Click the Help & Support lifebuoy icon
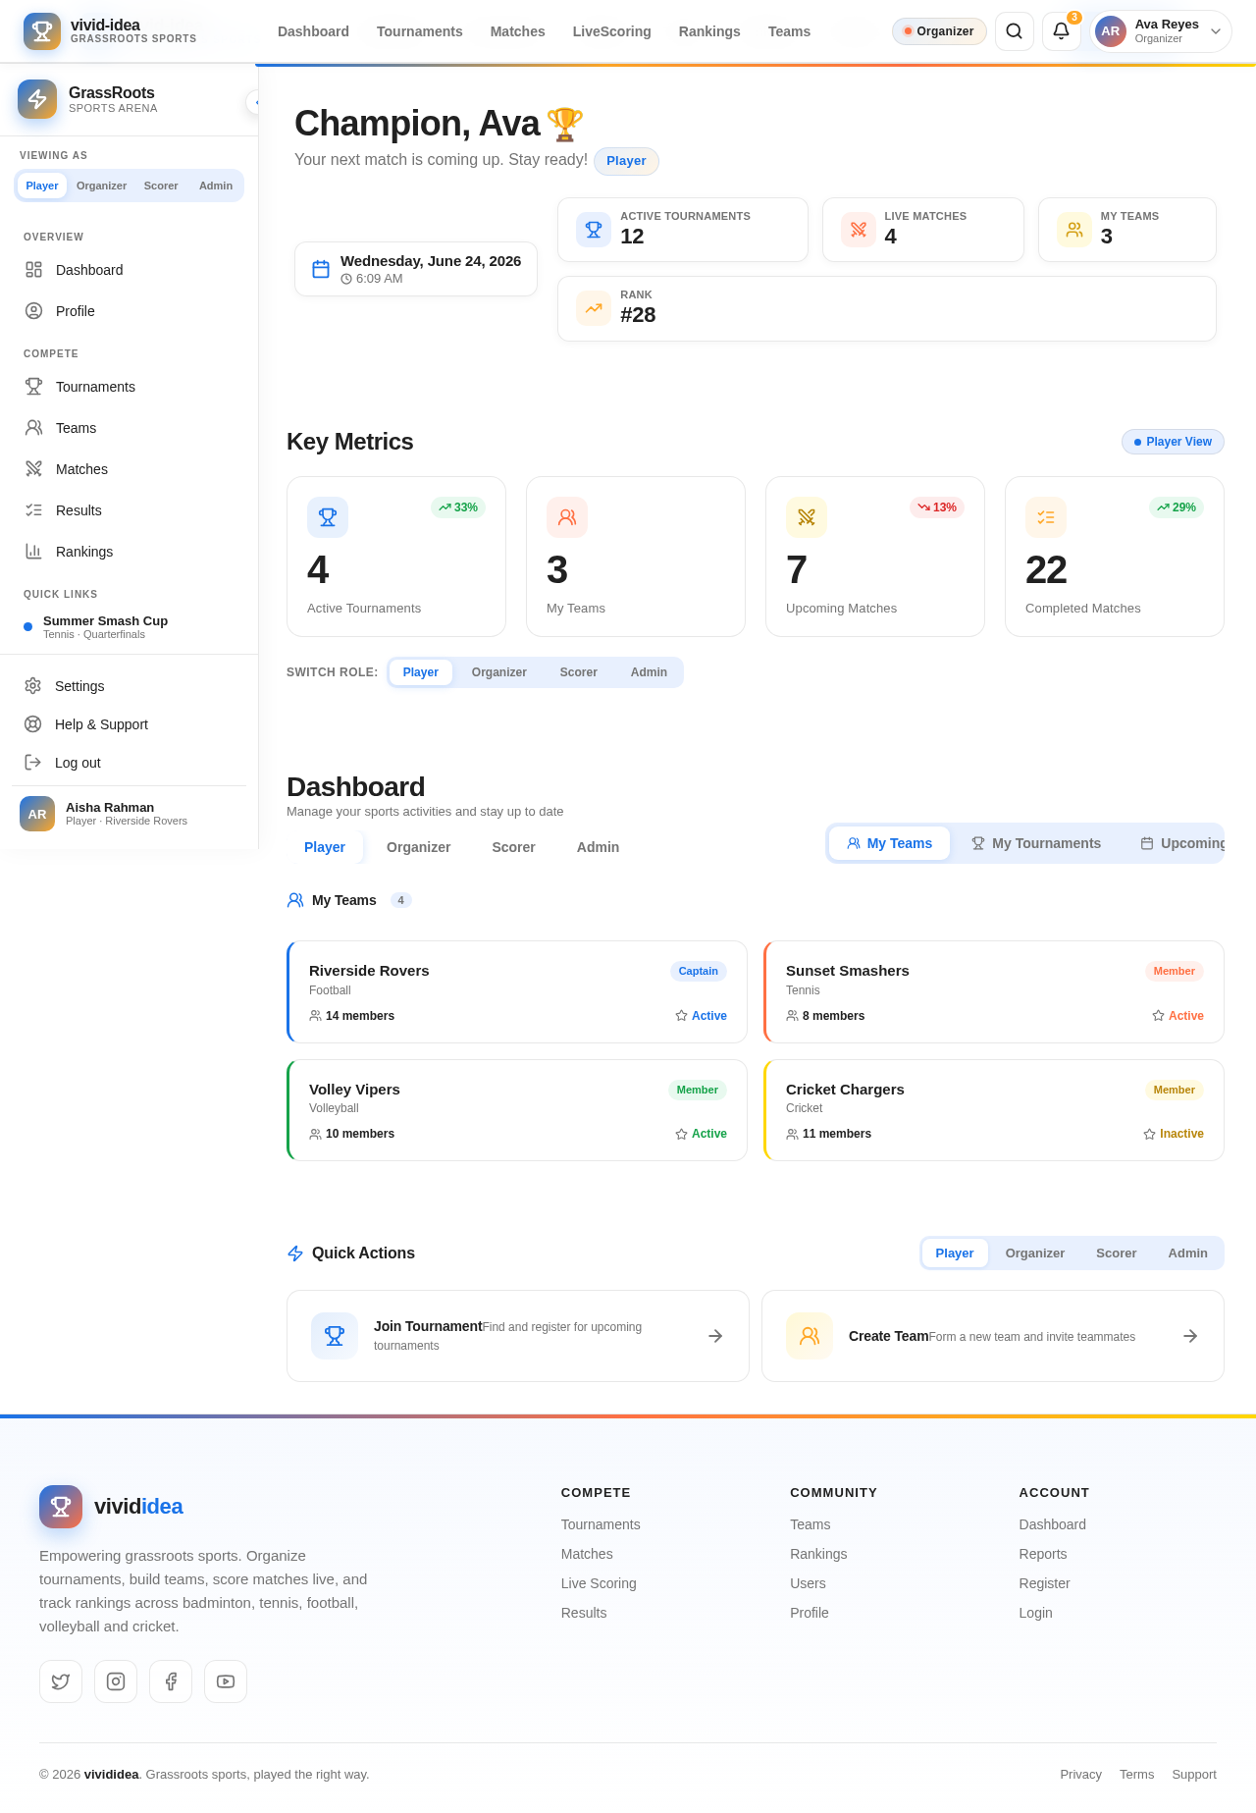Image resolution: width=1256 pixels, height=1813 pixels. [x=32, y=724]
